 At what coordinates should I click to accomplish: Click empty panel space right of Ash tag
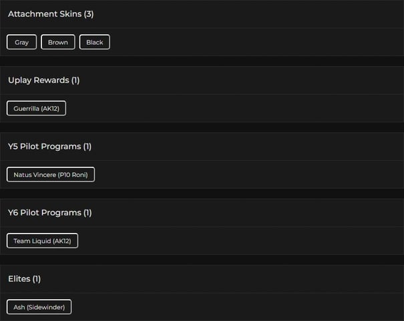click(234, 307)
